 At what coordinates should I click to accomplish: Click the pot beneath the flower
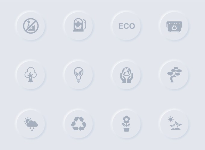point(126,129)
